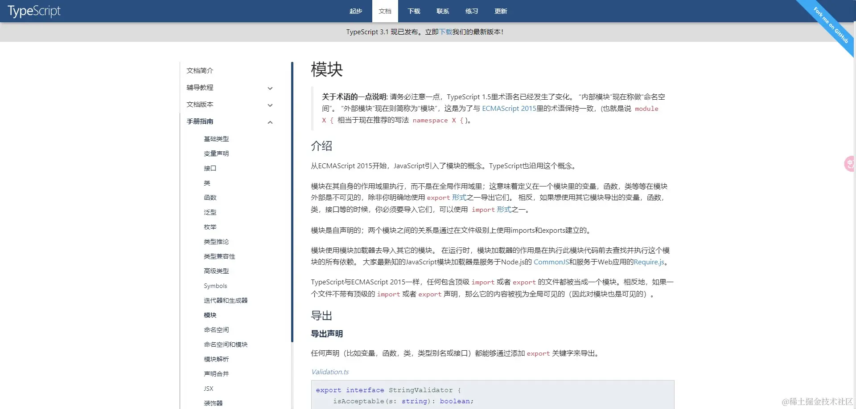Open the 类型兼容性 sidebar page

[x=219, y=256]
